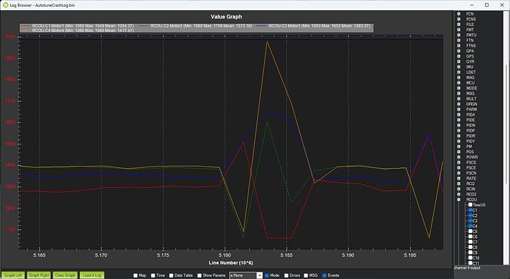
Task: Select the PSCD tree label
Action: [x=471, y=163]
